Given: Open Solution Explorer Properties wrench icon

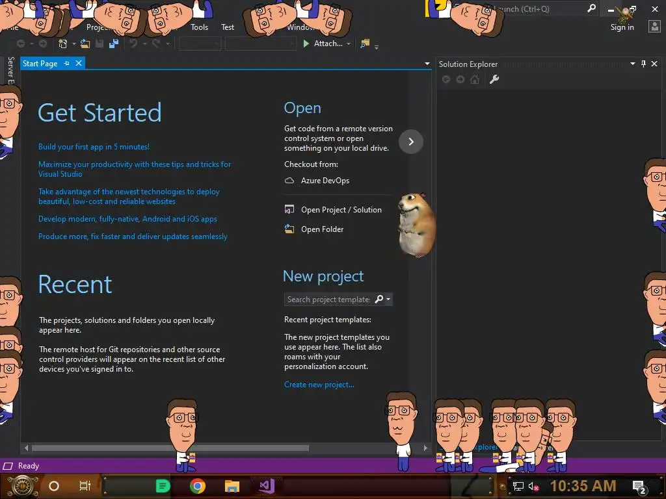Looking at the screenshot, I should coord(494,79).
